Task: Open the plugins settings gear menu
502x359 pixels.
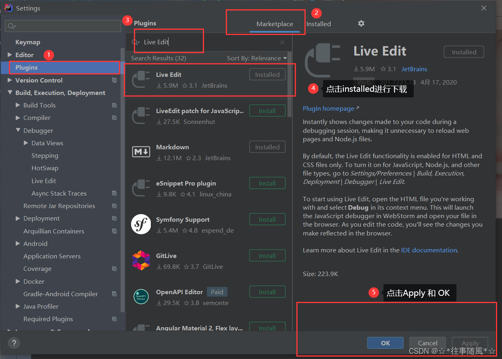Action: point(361,24)
